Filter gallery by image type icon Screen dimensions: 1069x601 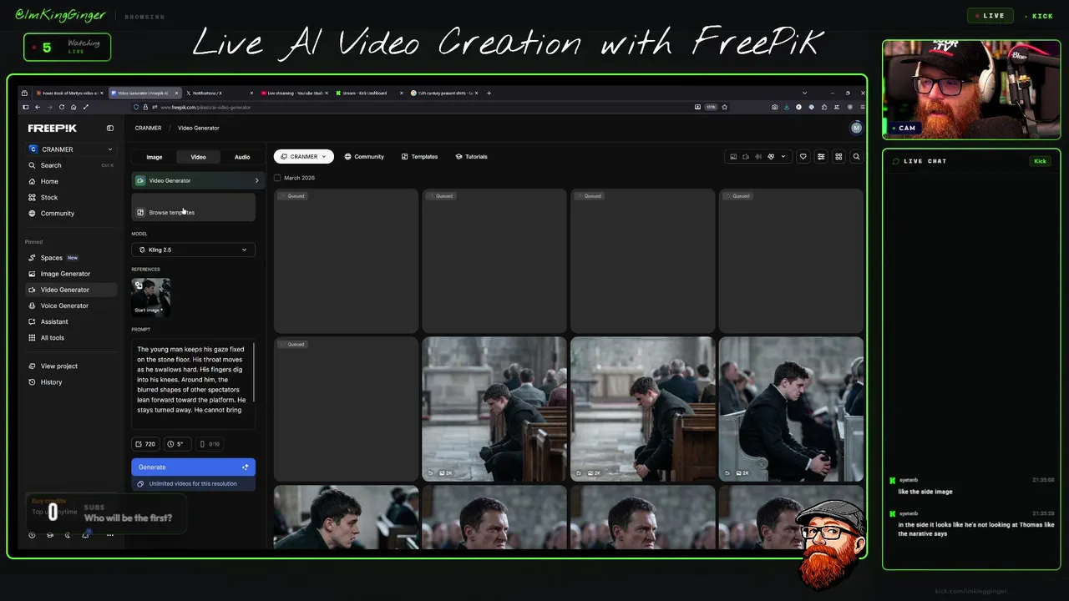point(733,156)
